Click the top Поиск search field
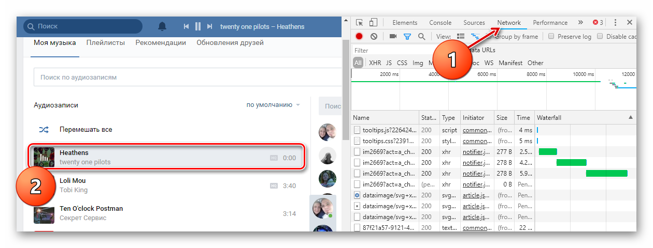This screenshot has width=653, height=248. 83,26
